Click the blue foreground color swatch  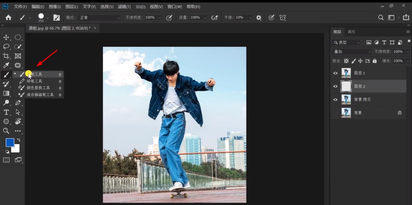coord(10,142)
